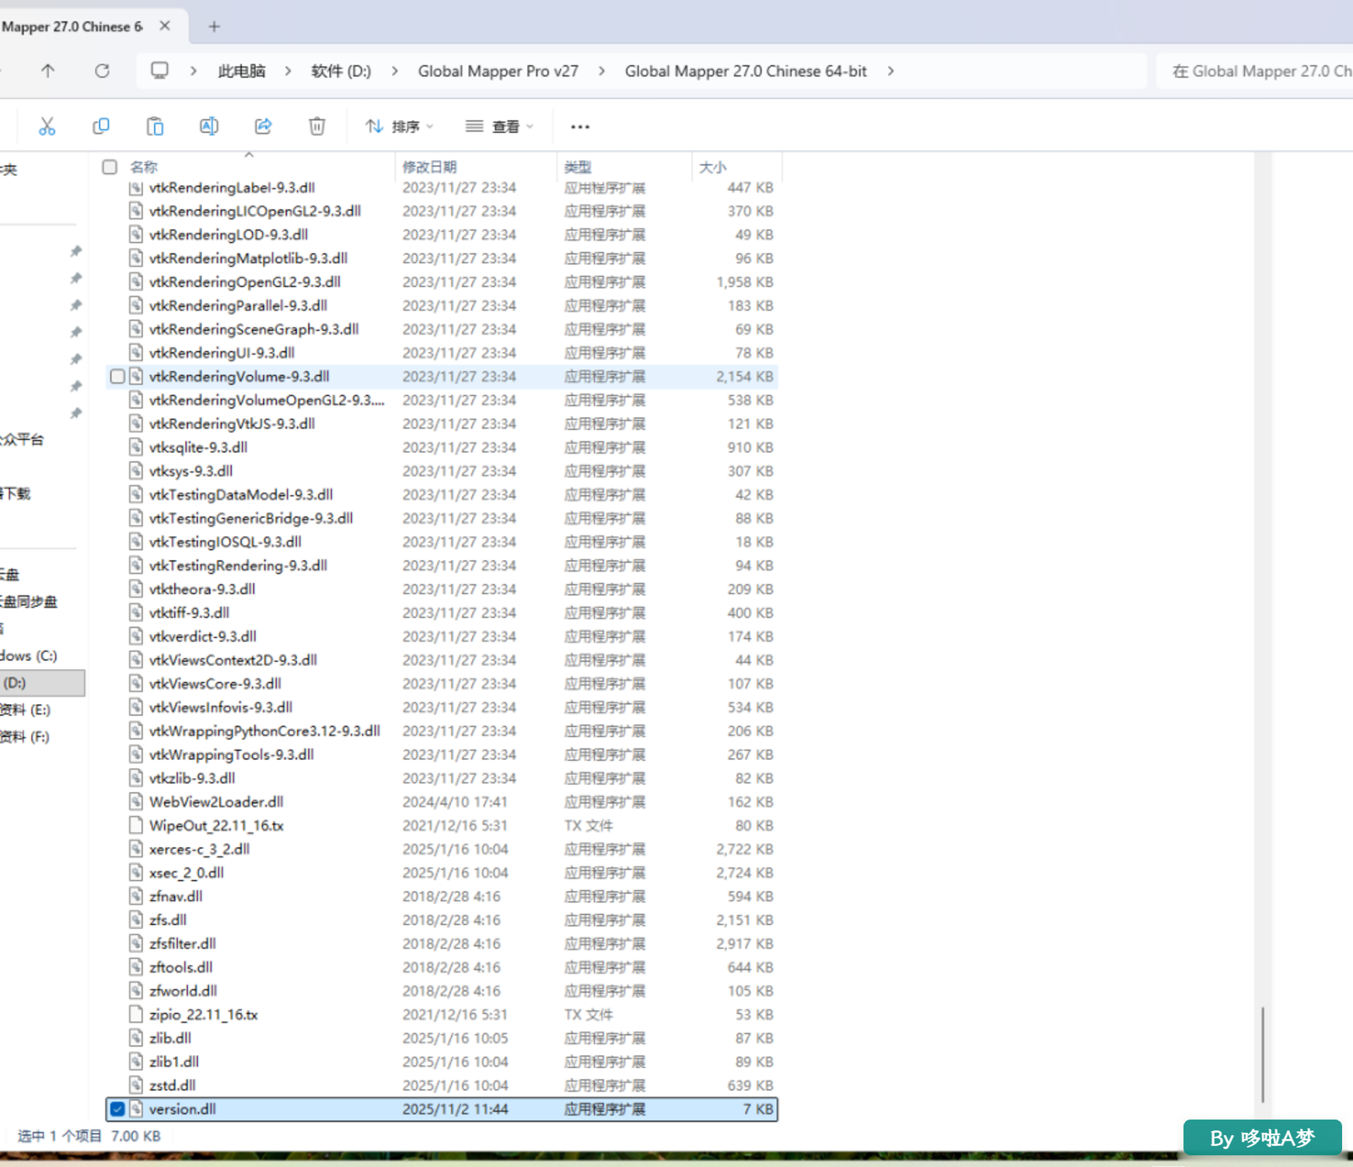Navigate to 软件 (D:) breadcrumb
The image size is (1353, 1167).
(x=341, y=71)
